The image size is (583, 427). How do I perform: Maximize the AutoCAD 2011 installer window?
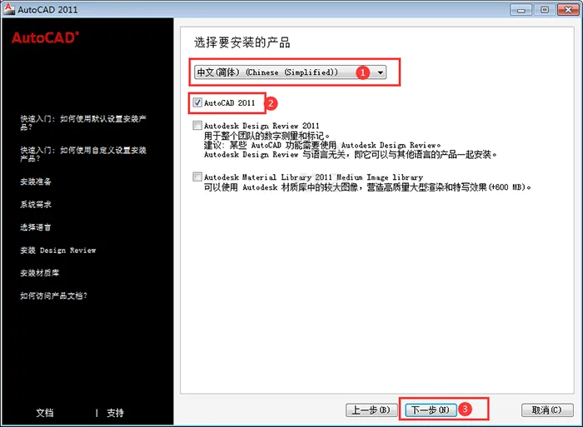[x=545, y=10]
